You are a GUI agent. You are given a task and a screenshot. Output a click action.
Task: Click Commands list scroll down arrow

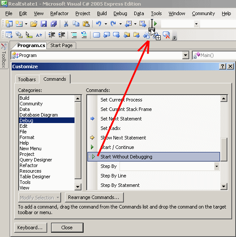click(x=224, y=186)
